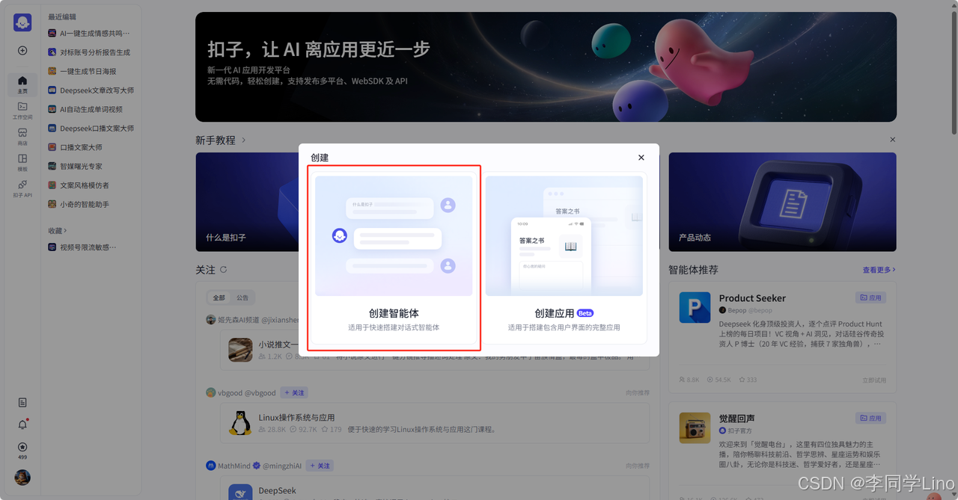Viewport: 958px width, 500px height.
Task: Click the 姬先森AI频道 author name
Action: pyautogui.click(x=239, y=320)
